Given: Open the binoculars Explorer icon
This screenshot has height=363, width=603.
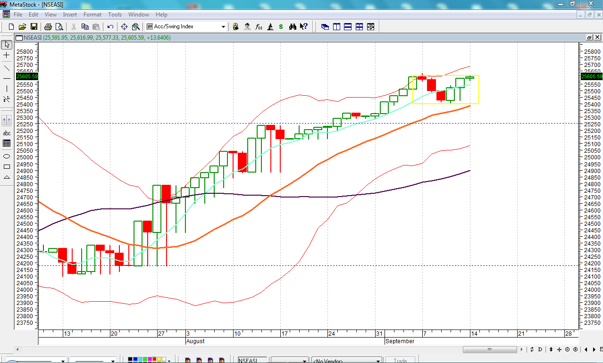Looking at the screenshot, I should coord(293,27).
